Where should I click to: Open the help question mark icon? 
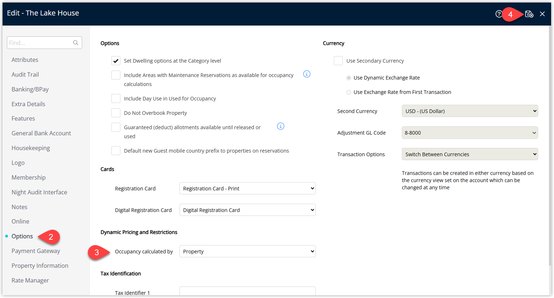point(498,14)
